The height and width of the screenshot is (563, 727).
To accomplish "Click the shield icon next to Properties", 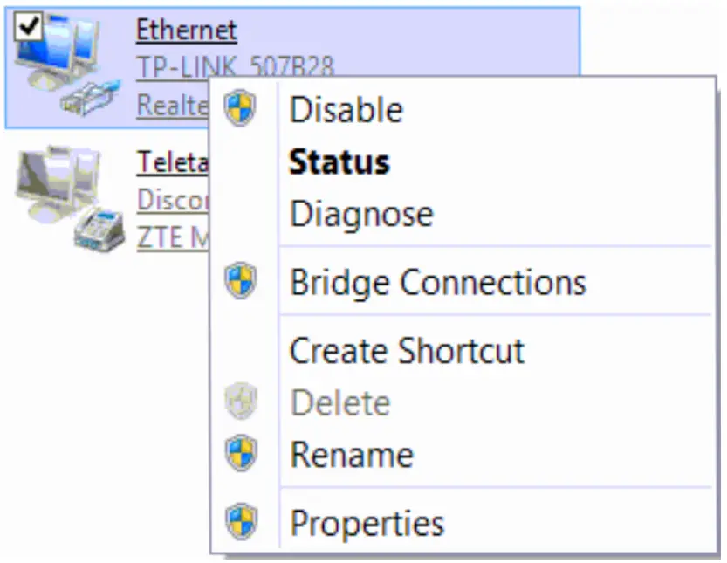I will pos(241,522).
